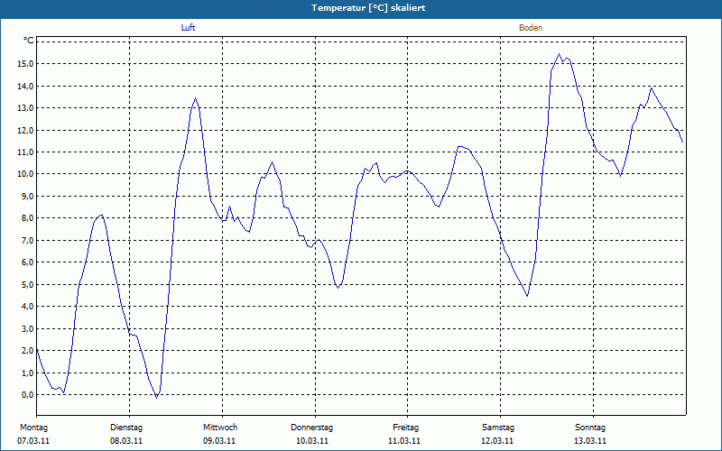The image size is (722, 451).
Task: Click the curve's lowest point below 0,0 on Tuesday
Action: pos(156,397)
